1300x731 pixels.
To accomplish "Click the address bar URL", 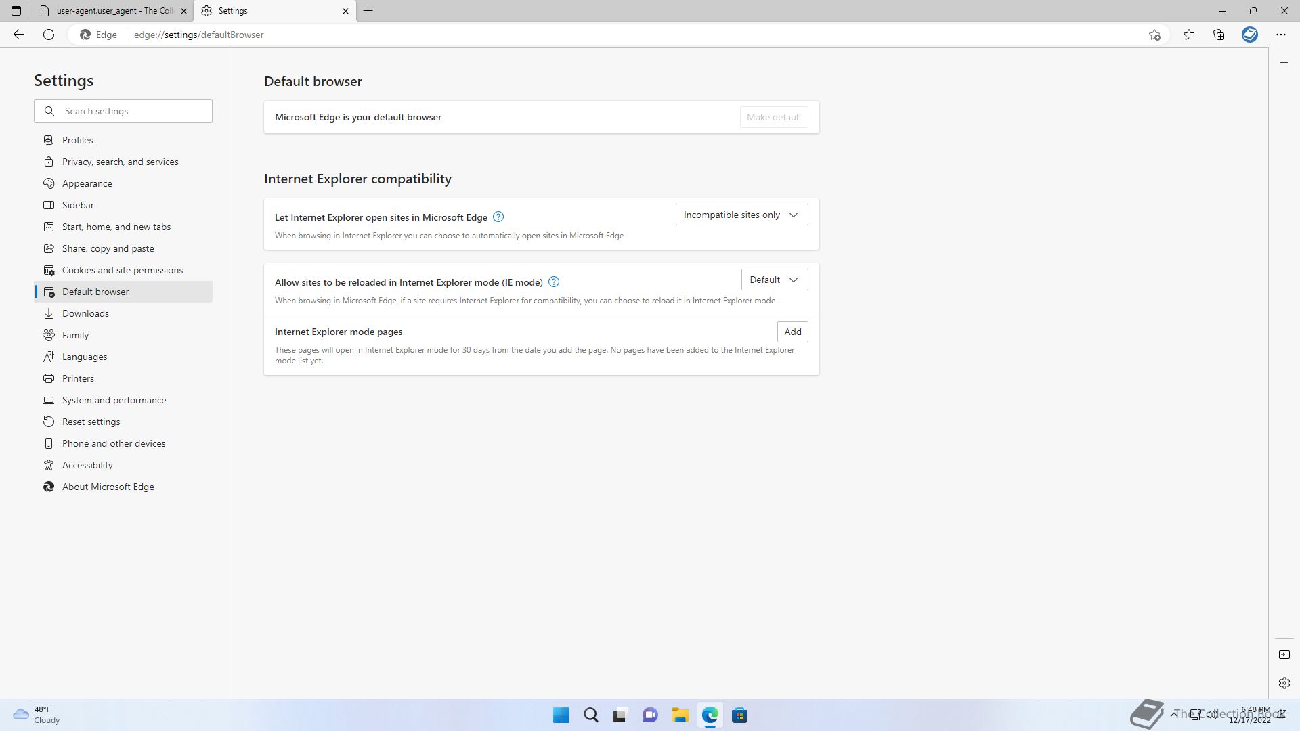I will 198,35.
